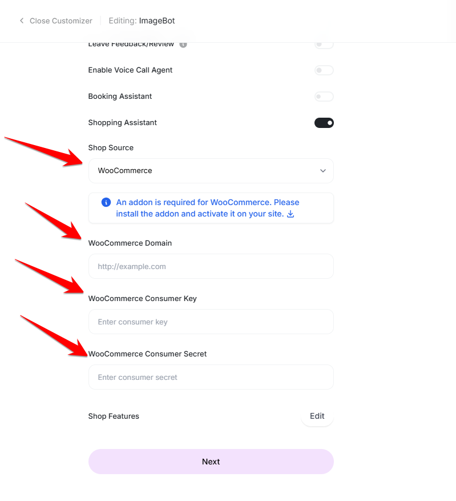This screenshot has height=501, width=456.
Task: Disable the Shopping Assistant toggle
Action: (x=324, y=123)
